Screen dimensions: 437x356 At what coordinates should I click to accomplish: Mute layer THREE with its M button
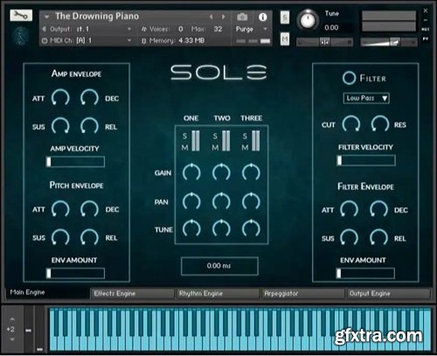[x=245, y=148]
